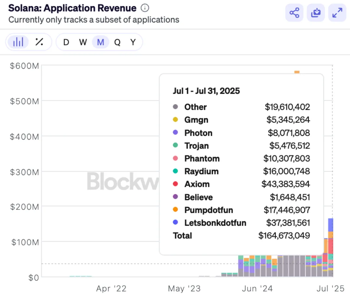Click the share chart icon
Screen dimensions: 350x295
(294, 13)
